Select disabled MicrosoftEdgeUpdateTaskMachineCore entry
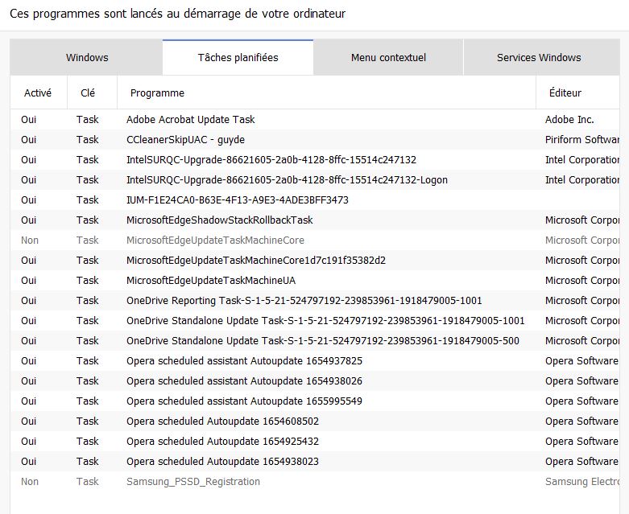629x514 pixels. tap(315, 240)
